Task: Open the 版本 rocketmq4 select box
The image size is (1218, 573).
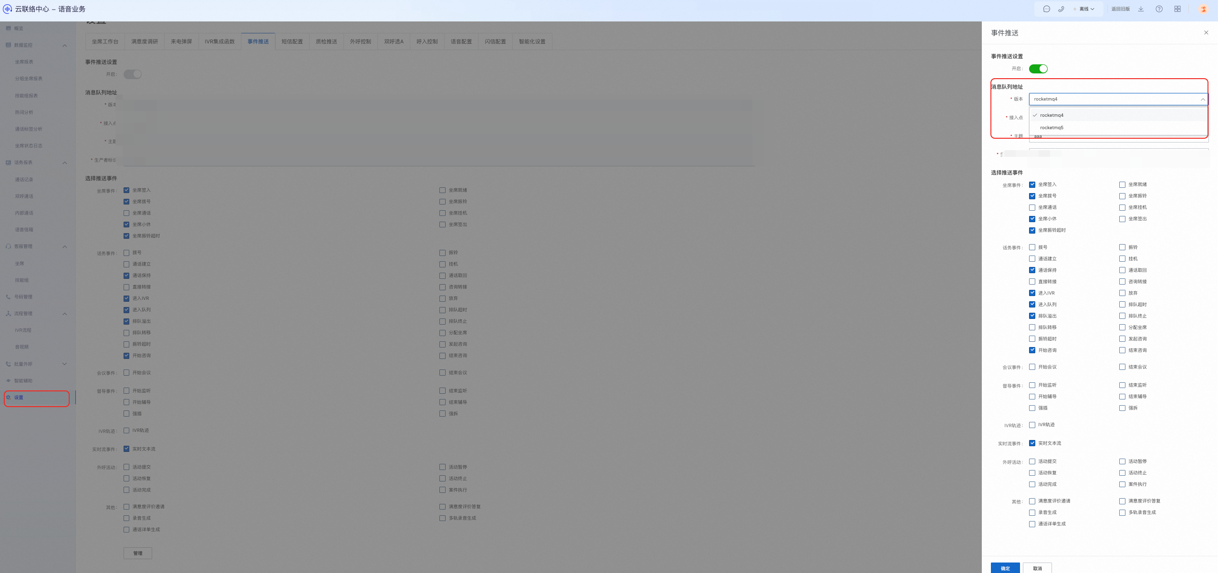Action: pyautogui.click(x=1119, y=99)
